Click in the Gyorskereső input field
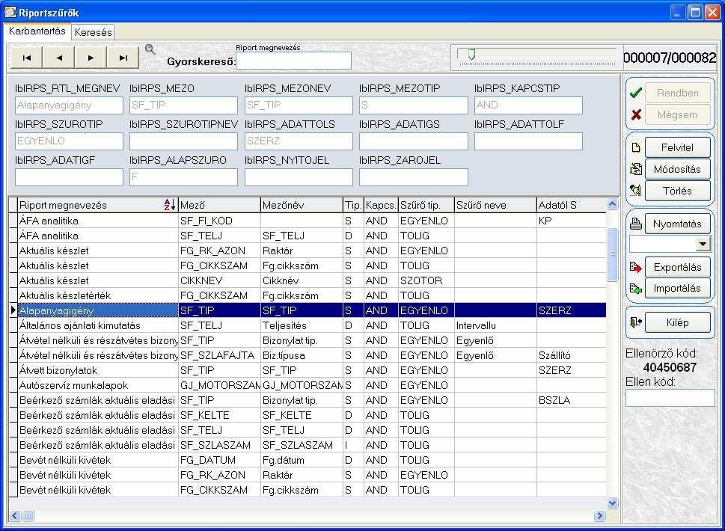725x531 pixels. point(293,61)
